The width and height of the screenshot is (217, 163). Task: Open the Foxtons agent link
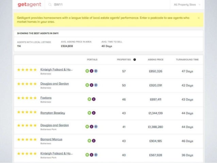[46, 98]
